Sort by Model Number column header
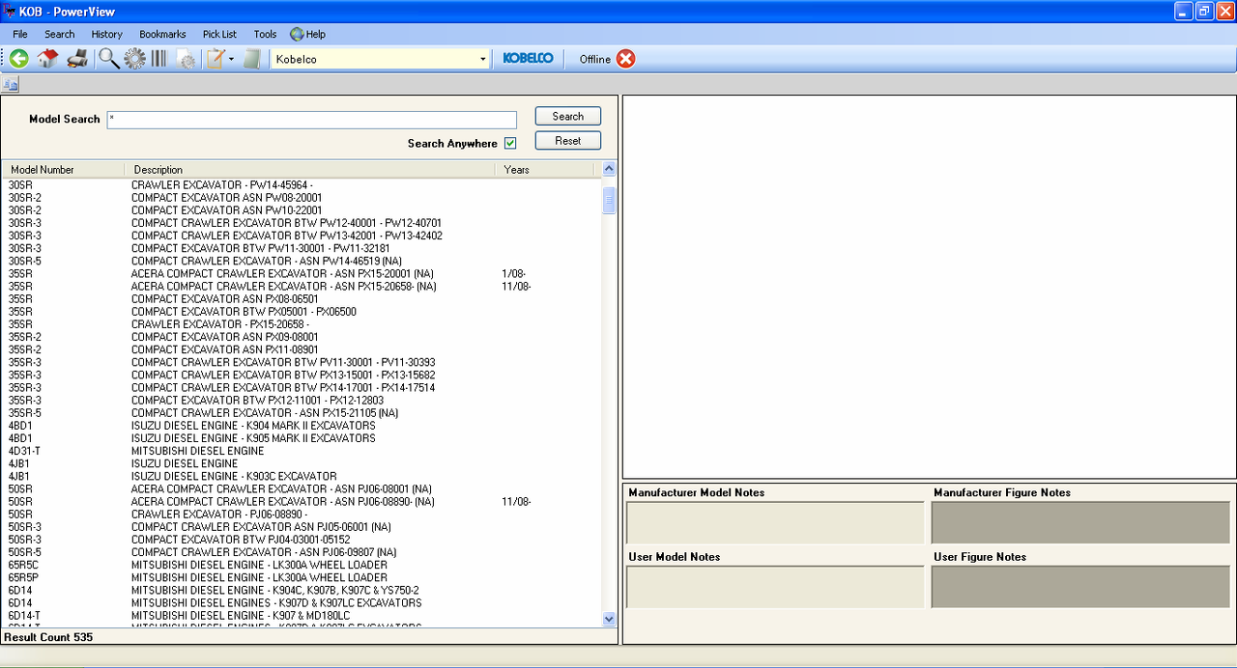The width and height of the screenshot is (1237, 668). (63, 169)
